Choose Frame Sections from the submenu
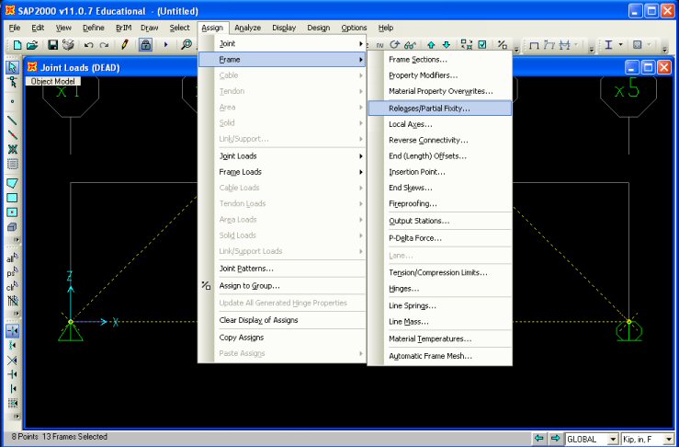679x447 pixels. [x=439, y=60]
